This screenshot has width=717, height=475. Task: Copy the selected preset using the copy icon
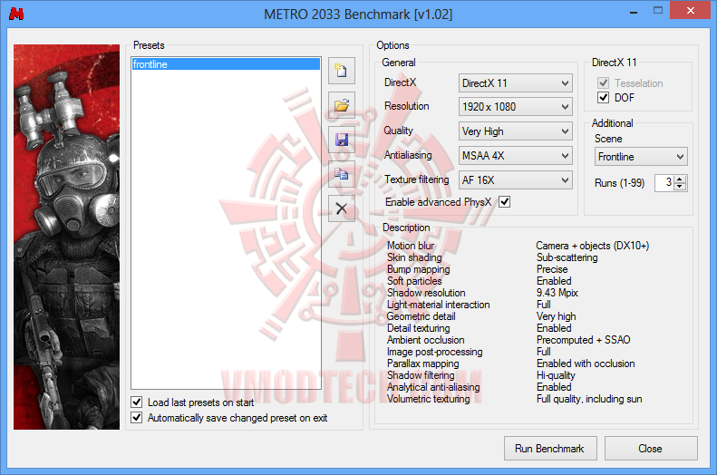coord(341,174)
